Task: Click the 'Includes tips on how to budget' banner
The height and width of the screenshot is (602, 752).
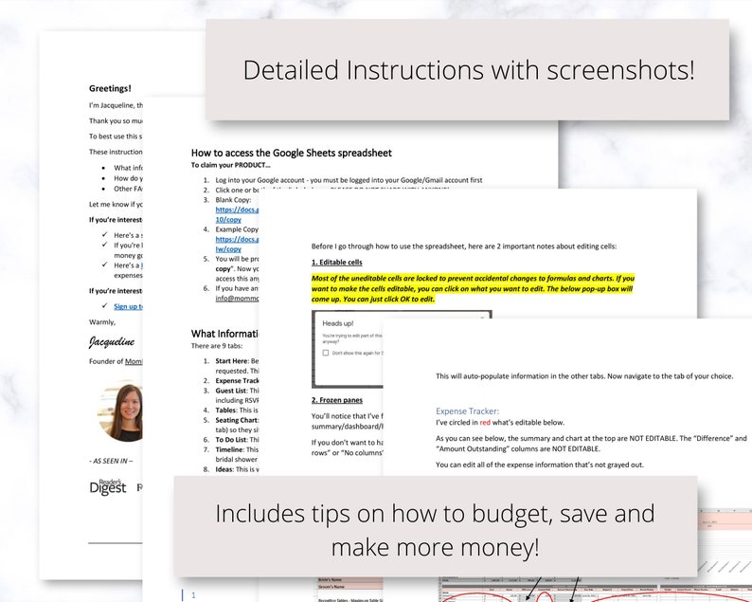Action: click(x=435, y=526)
